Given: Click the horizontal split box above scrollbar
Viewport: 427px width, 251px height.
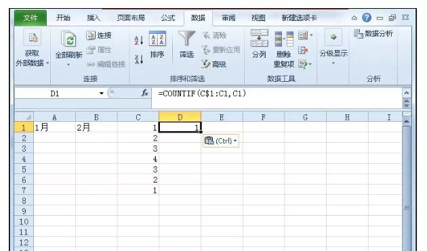Looking at the screenshot, I should (407, 114).
